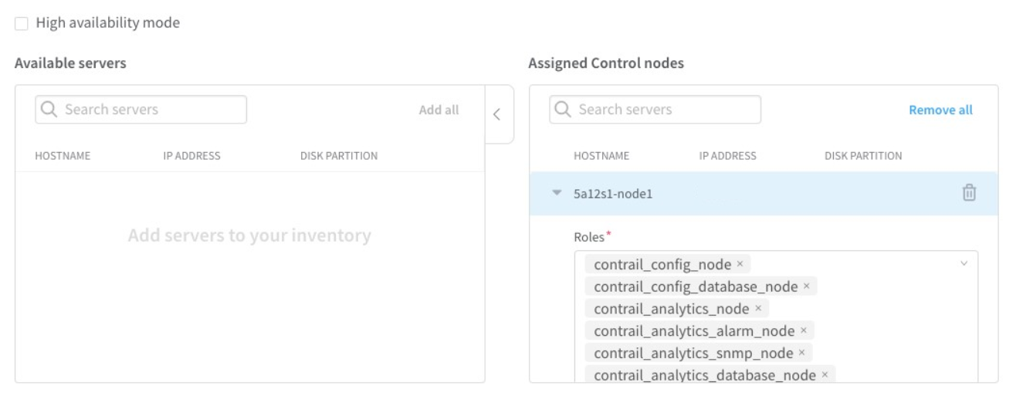Click HOSTNAME column header in Available servers

coord(63,156)
